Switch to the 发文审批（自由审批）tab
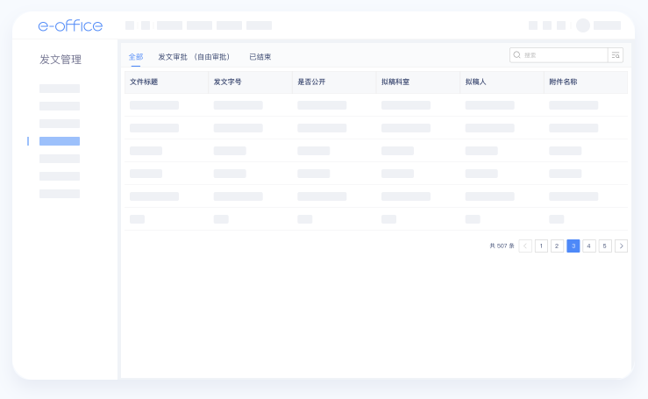Image resolution: width=648 pixels, height=399 pixels. click(x=194, y=57)
